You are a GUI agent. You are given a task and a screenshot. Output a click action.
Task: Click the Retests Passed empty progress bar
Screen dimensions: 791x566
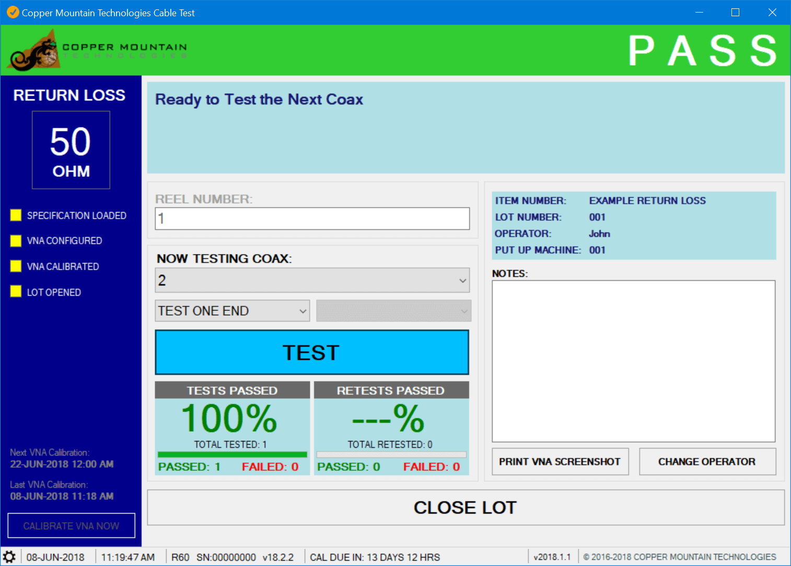click(x=391, y=455)
